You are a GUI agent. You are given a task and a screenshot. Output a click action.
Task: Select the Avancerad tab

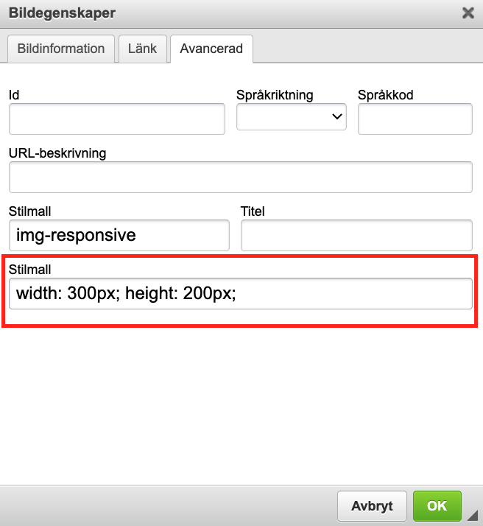211,49
